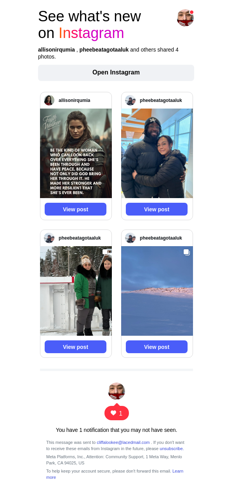Open the warrior woman quote image
The height and width of the screenshot is (497, 233).
click(x=76, y=153)
